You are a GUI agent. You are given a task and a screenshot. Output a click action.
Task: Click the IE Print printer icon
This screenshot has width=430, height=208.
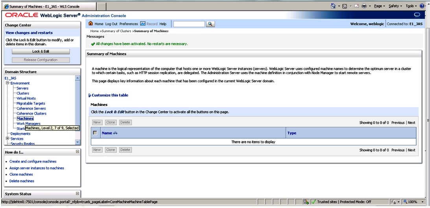click(364, 6)
